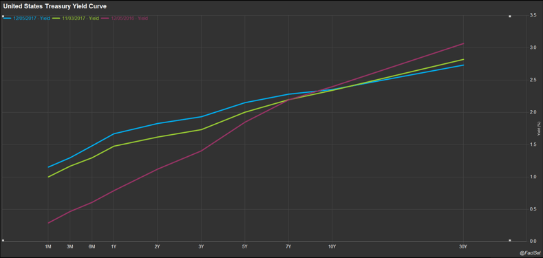Image resolution: width=543 pixels, height=258 pixels.
Task: Click the magenta curve's 30Y endpoint
Action: click(463, 43)
